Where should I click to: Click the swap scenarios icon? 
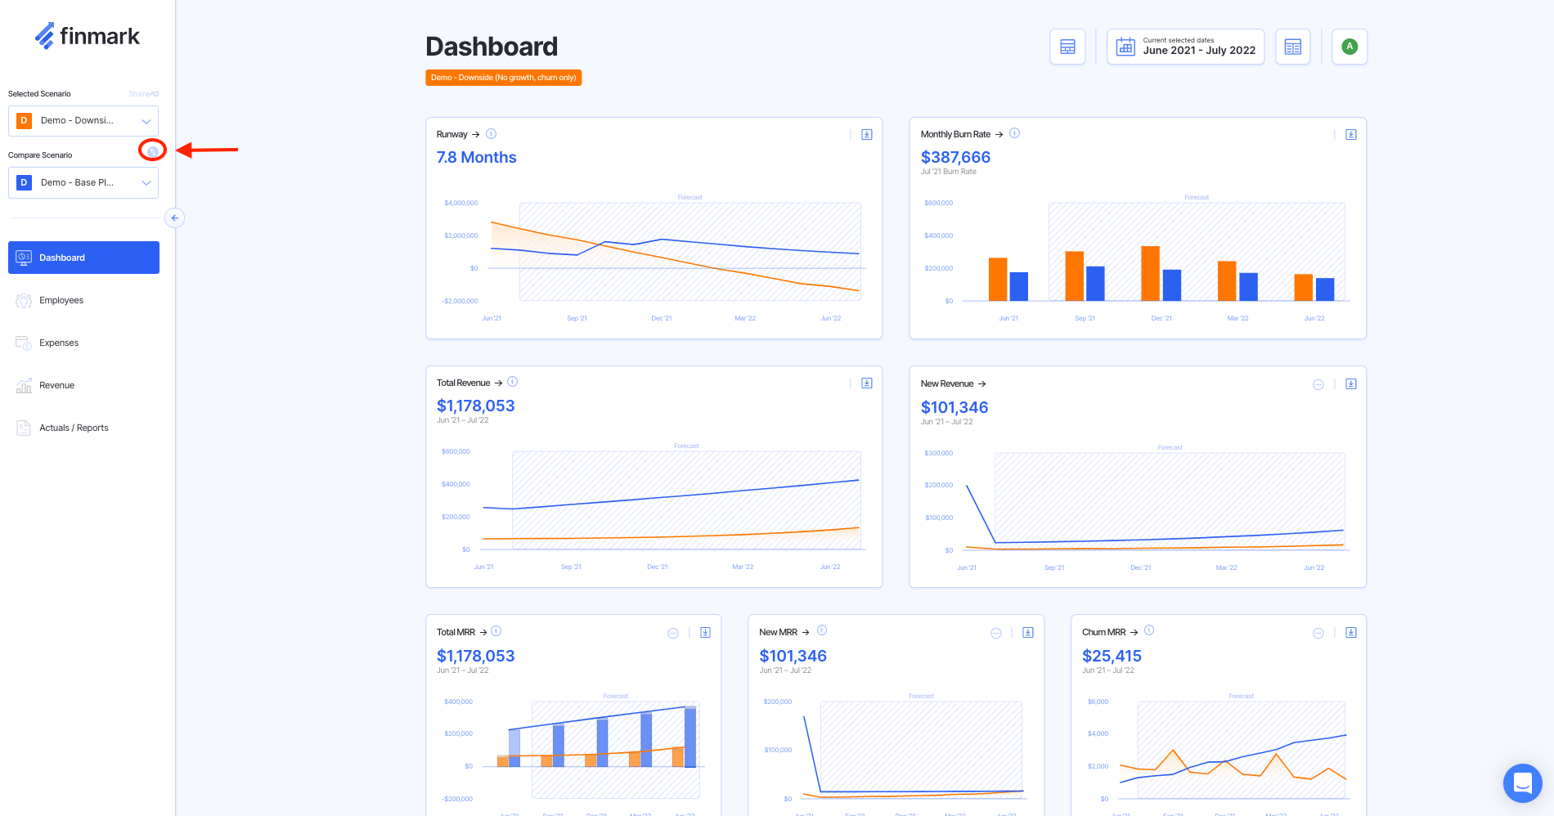(x=152, y=150)
